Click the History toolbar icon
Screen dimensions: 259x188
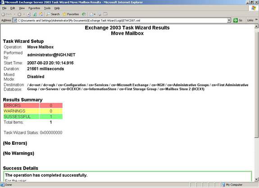click(x=84, y=14)
